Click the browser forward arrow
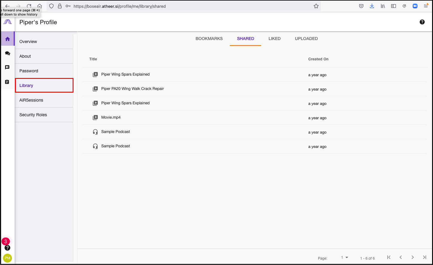The height and width of the screenshot is (265, 433). coord(18,6)
